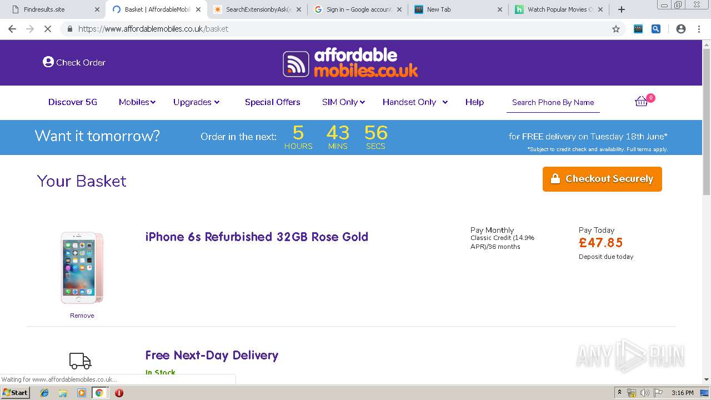Click the iPhone 6s Rose Gold thumbnail
711x400 pixels.
point(82,268)
